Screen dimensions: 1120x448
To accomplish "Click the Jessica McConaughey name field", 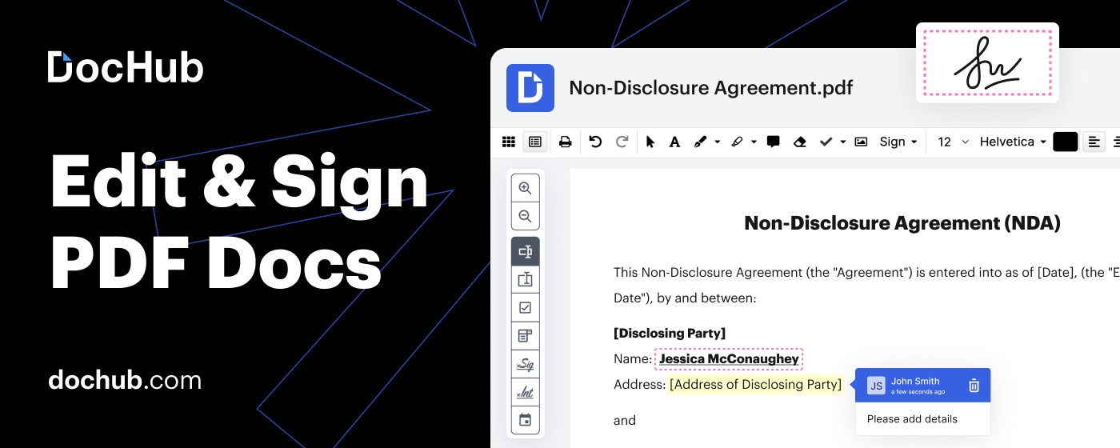I will pos(729,359).
